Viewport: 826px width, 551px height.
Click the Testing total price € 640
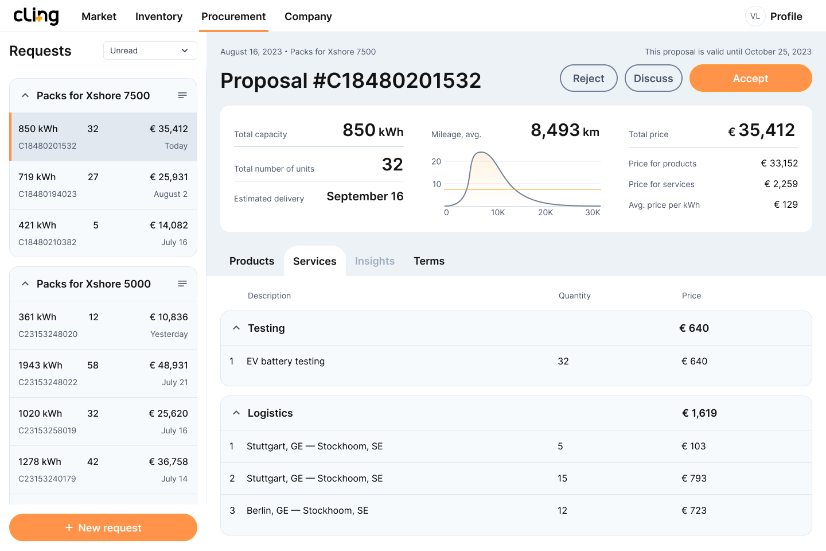[694, 328]
